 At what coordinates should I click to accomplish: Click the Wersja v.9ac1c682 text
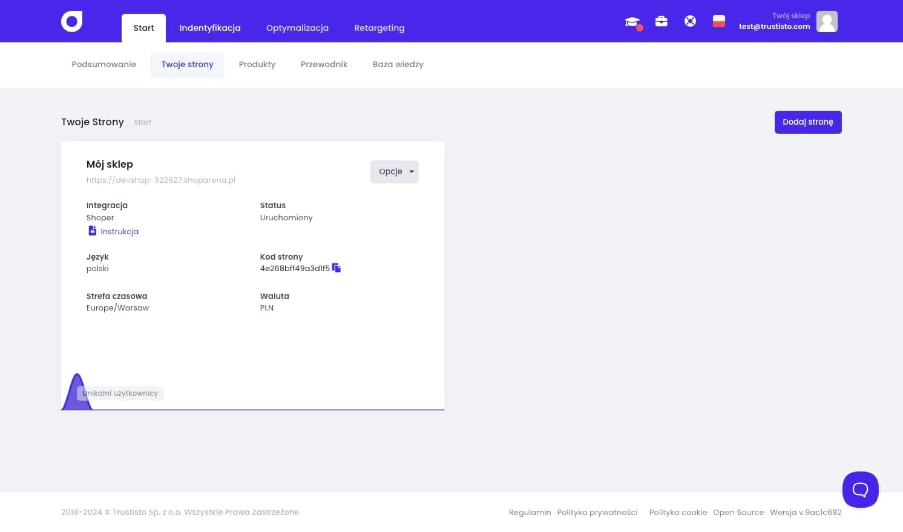click(x=806, y=513)
